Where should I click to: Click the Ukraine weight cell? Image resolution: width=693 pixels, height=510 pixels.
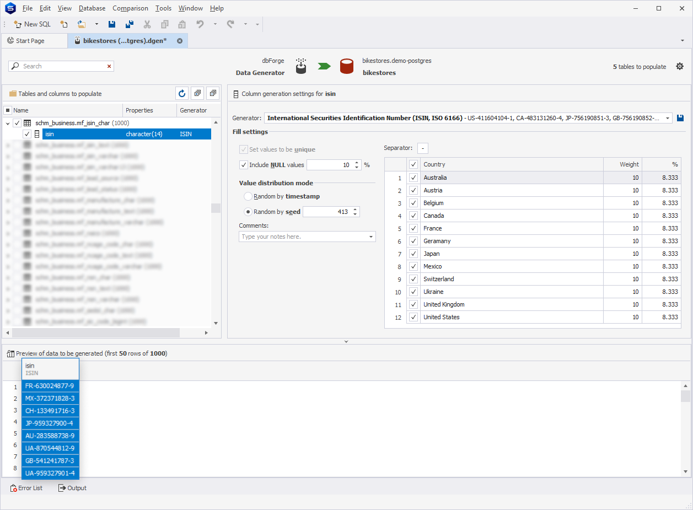coord(622,292)
